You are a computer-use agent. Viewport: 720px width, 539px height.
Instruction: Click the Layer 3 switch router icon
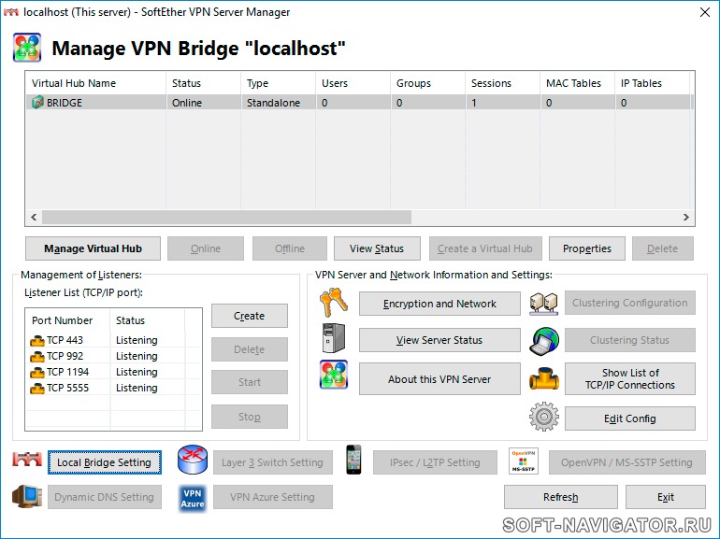pyautogui.click(x=193, y=460)
